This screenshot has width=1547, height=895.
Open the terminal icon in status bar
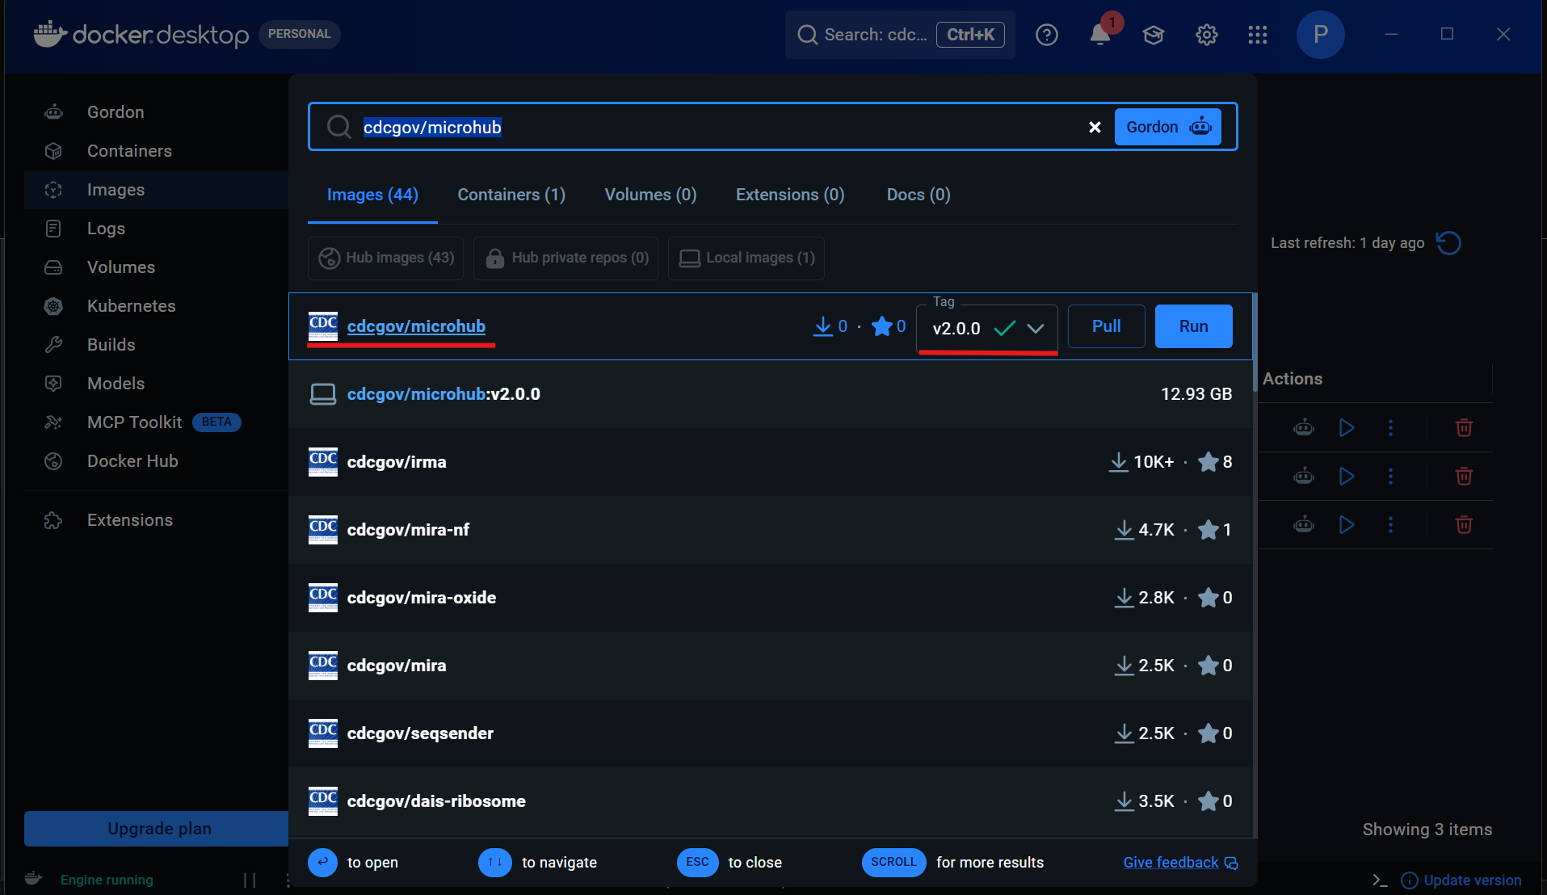(1380, 880)
